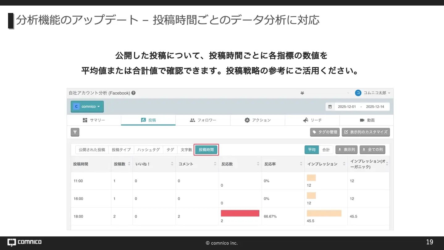This screenshot has width=444, height=250.
Task: Click the red 反応数 bar in 18:00 row
Action: coord(240,213)
